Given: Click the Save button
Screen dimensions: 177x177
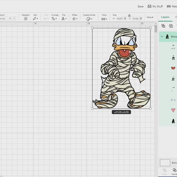Looking at the screenshot, I should tap(140, 6).
